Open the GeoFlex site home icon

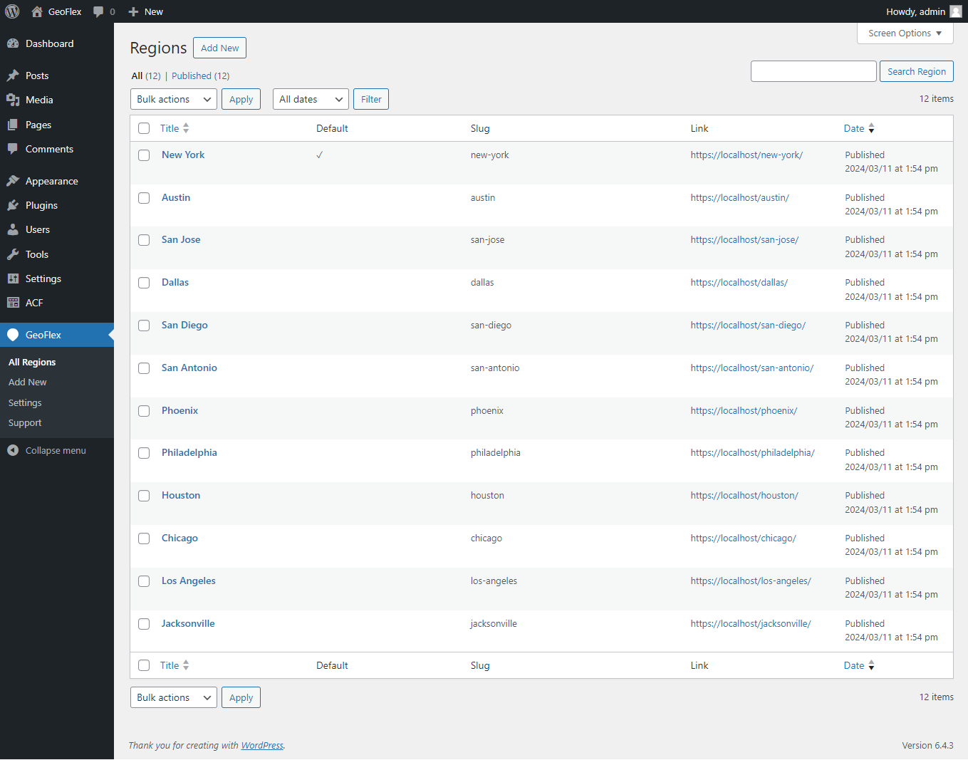click(37, 11)
